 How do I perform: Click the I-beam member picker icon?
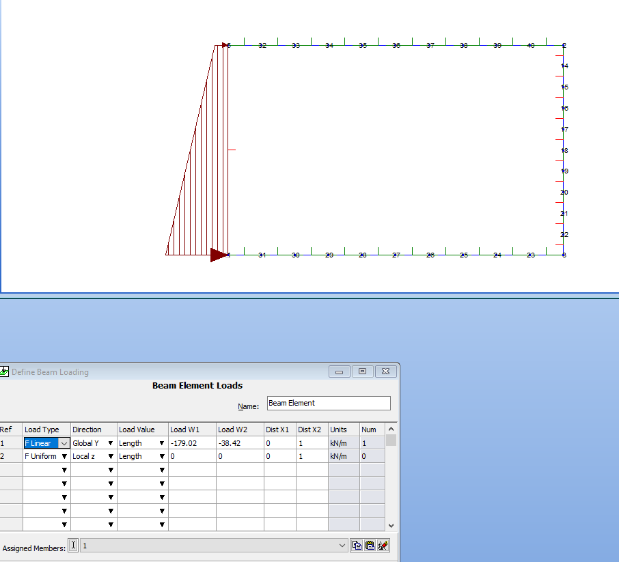(x=73, y=545)
